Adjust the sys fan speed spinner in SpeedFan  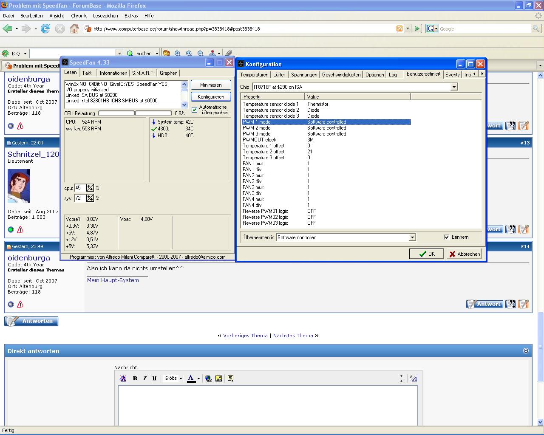coord(90,198)
